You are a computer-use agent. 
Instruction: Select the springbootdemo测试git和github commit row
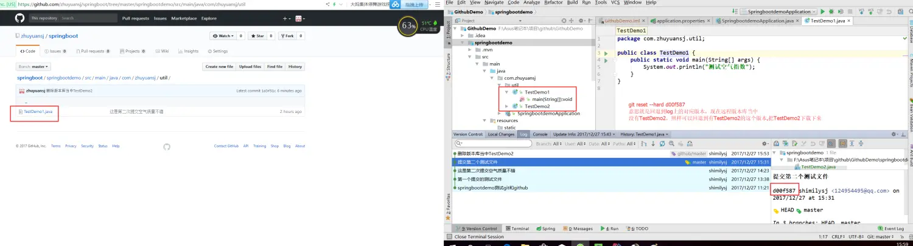pos(612,188)
